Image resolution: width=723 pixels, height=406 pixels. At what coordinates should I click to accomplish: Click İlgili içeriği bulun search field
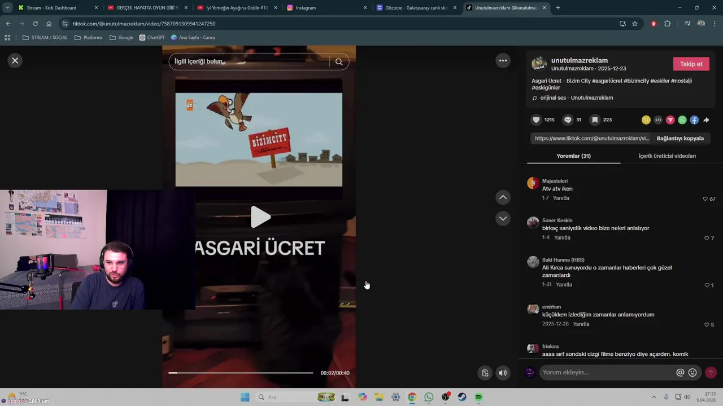[x=249, y=61]
